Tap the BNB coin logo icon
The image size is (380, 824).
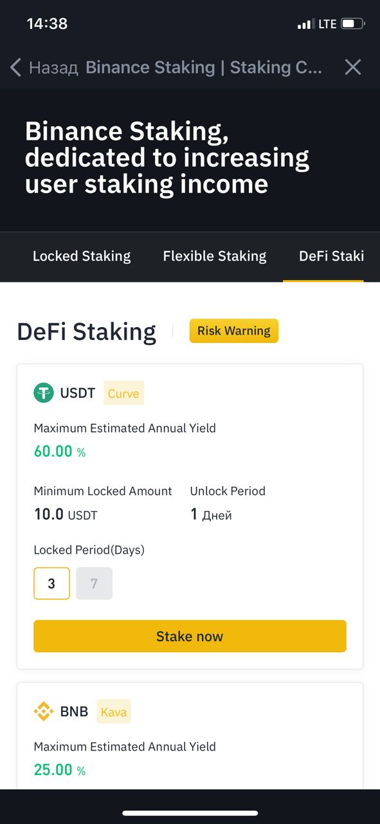point(44,711)
